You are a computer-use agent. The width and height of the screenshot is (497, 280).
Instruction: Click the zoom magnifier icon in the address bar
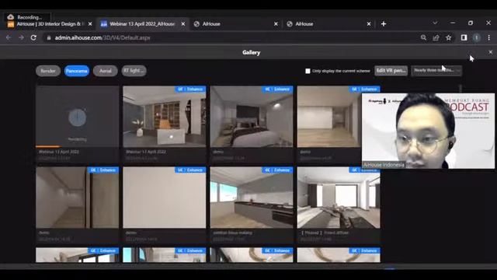(423, 38)
